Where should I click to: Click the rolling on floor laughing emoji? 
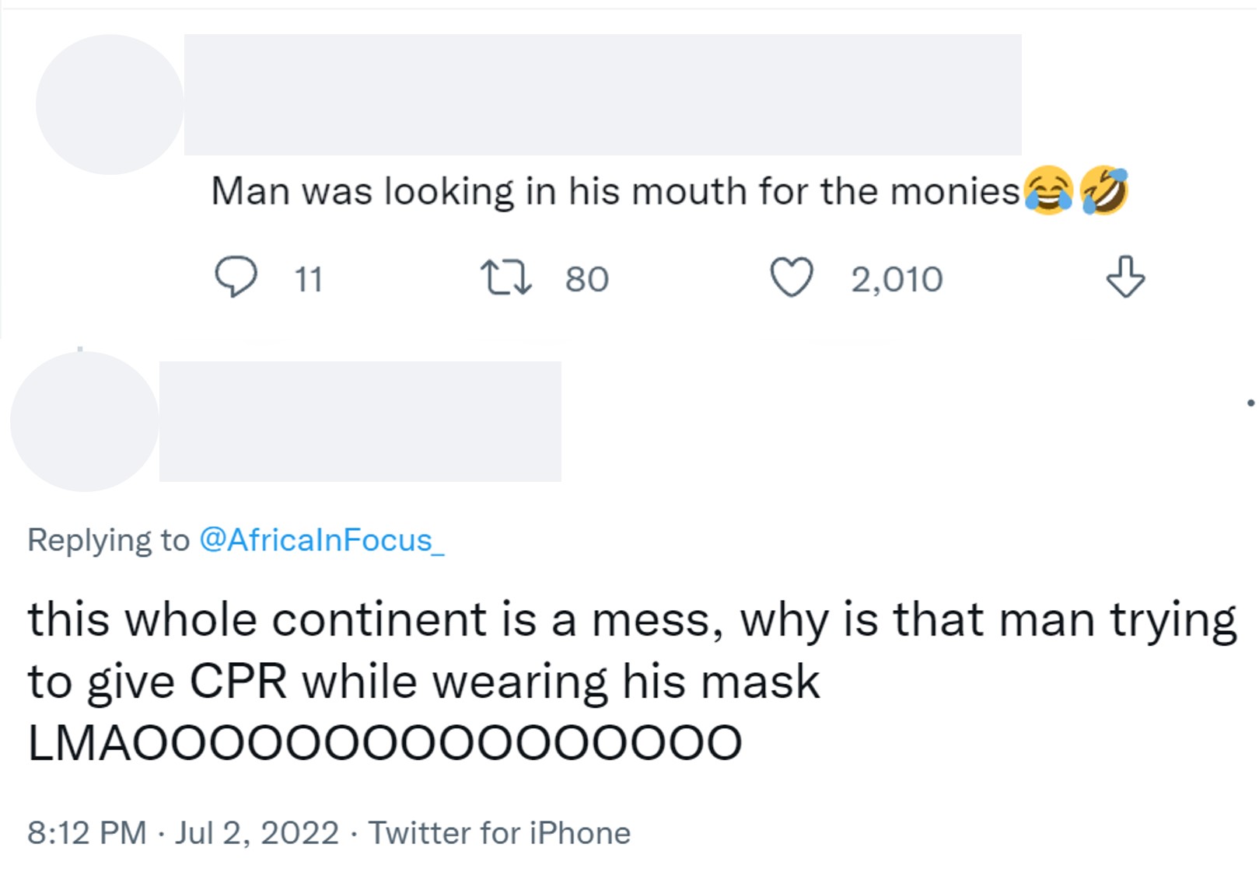click(1104, 190)
